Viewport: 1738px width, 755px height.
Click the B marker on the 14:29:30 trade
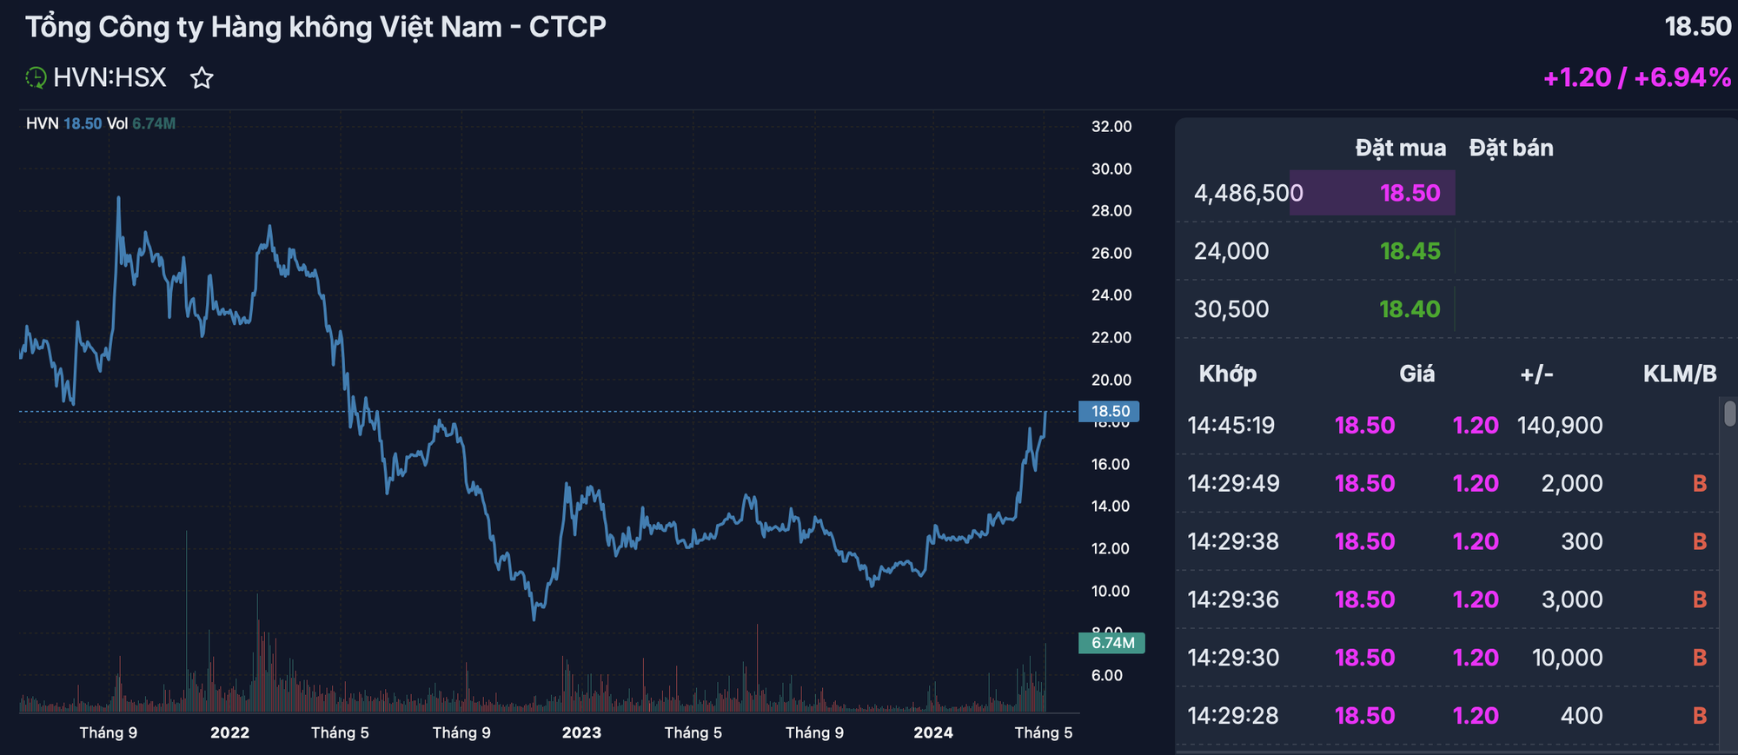tap(1700, 658)
